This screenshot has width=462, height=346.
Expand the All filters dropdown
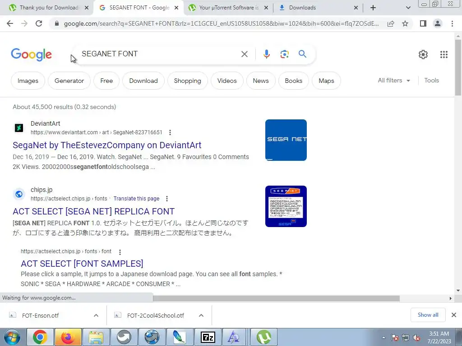pos(394,80)
